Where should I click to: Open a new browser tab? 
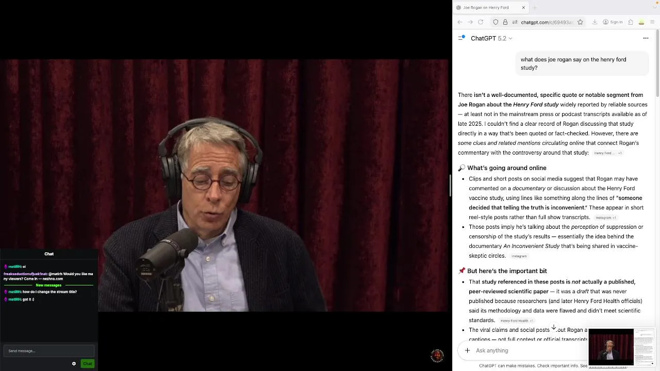tap(535, 8)
